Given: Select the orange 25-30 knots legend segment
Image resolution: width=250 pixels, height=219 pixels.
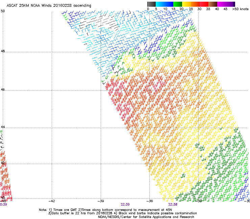Looking at the screenshot, I should coord(195,4).
